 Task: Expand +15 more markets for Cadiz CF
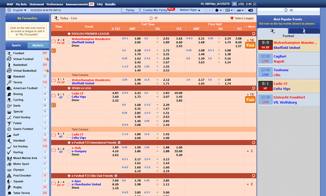point(250,94)
